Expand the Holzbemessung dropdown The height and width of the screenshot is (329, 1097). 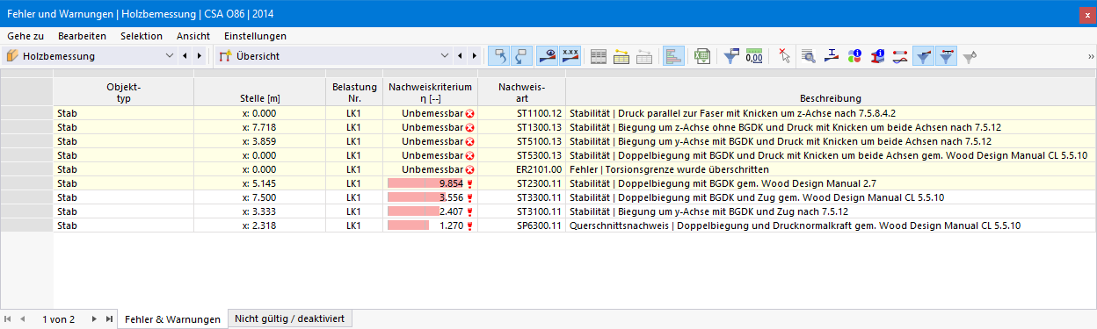(x=170, y=56)
